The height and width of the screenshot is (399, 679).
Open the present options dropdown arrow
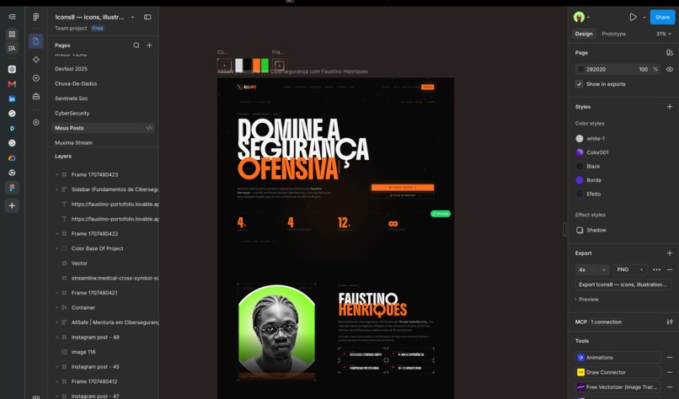[644, 18]
